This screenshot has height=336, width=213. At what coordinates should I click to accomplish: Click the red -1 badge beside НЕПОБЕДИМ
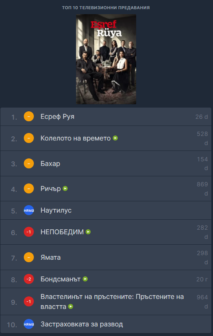coord(29,232)
